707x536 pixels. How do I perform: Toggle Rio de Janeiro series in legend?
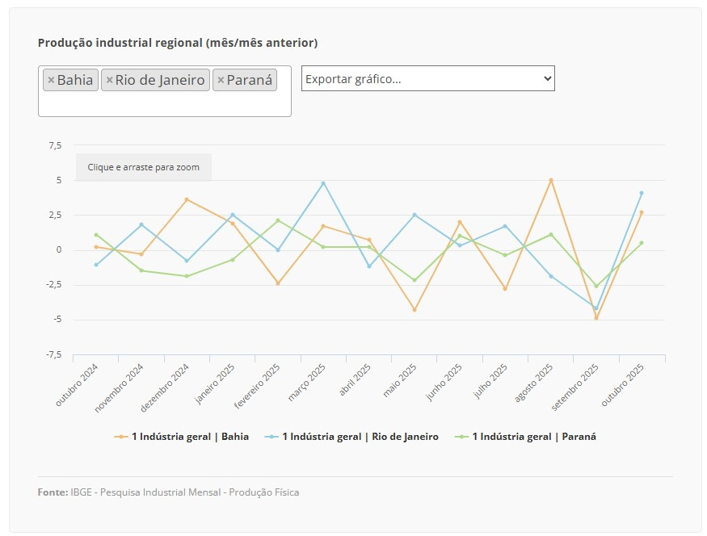(360, 437)
